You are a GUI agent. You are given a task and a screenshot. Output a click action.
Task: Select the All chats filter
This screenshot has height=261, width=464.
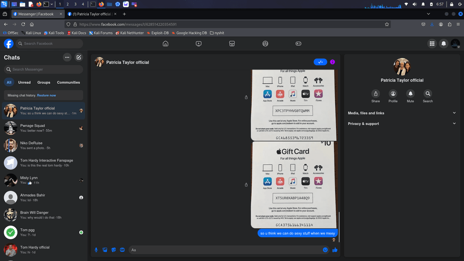pyautogui.click(x=9, y=83)
